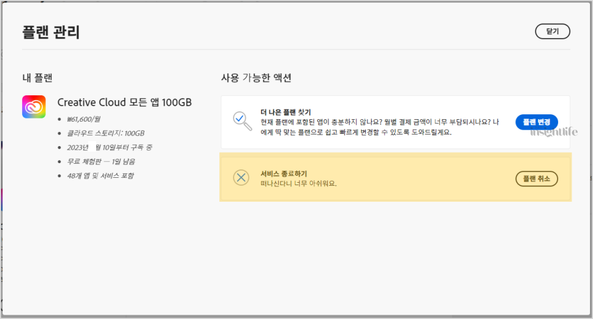Viewport: 593px width, 319px height.
Task: Click the 클라우드 스토리지: 100GB line
Action: tap(105, 133)
